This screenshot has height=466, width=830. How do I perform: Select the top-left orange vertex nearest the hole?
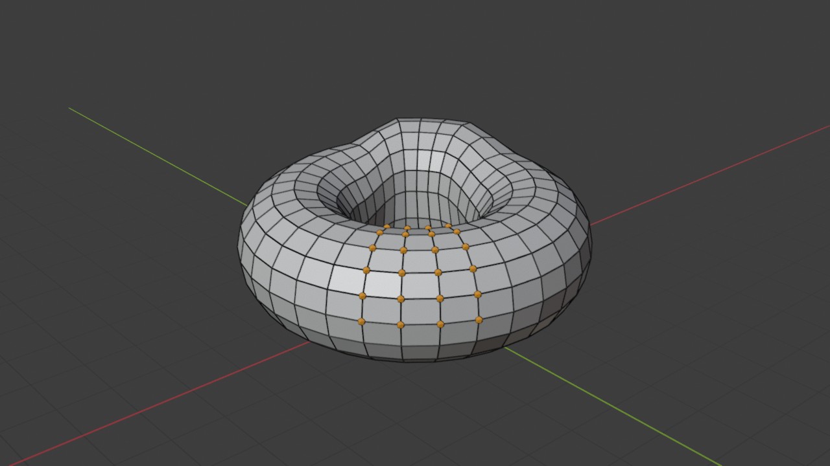pos(387,227)
